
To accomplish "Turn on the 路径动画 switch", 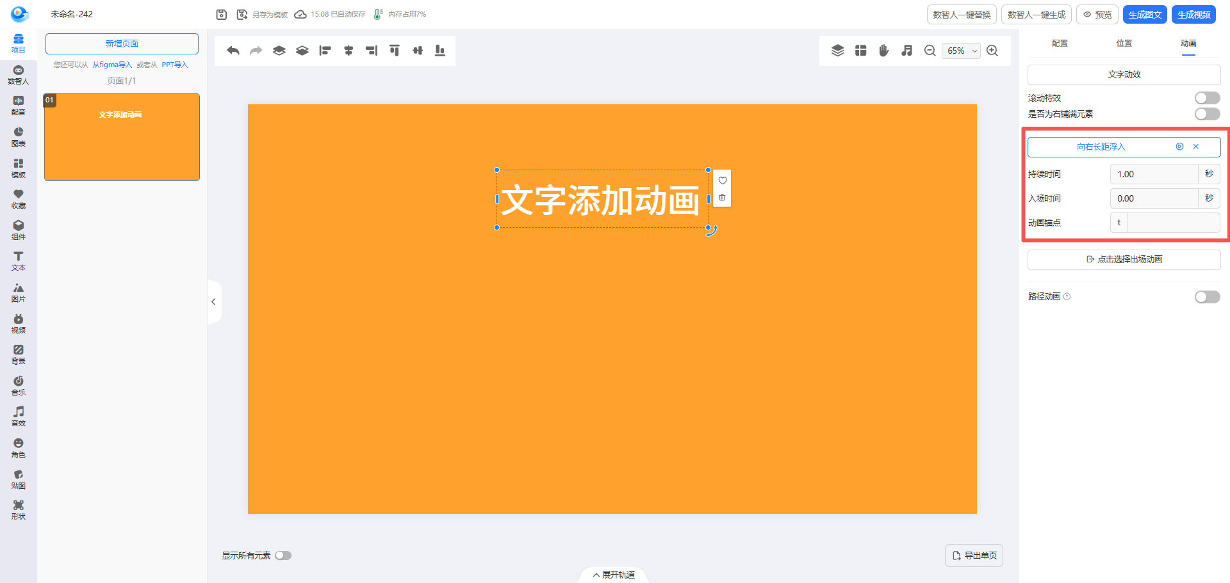I will point(1207,297).
